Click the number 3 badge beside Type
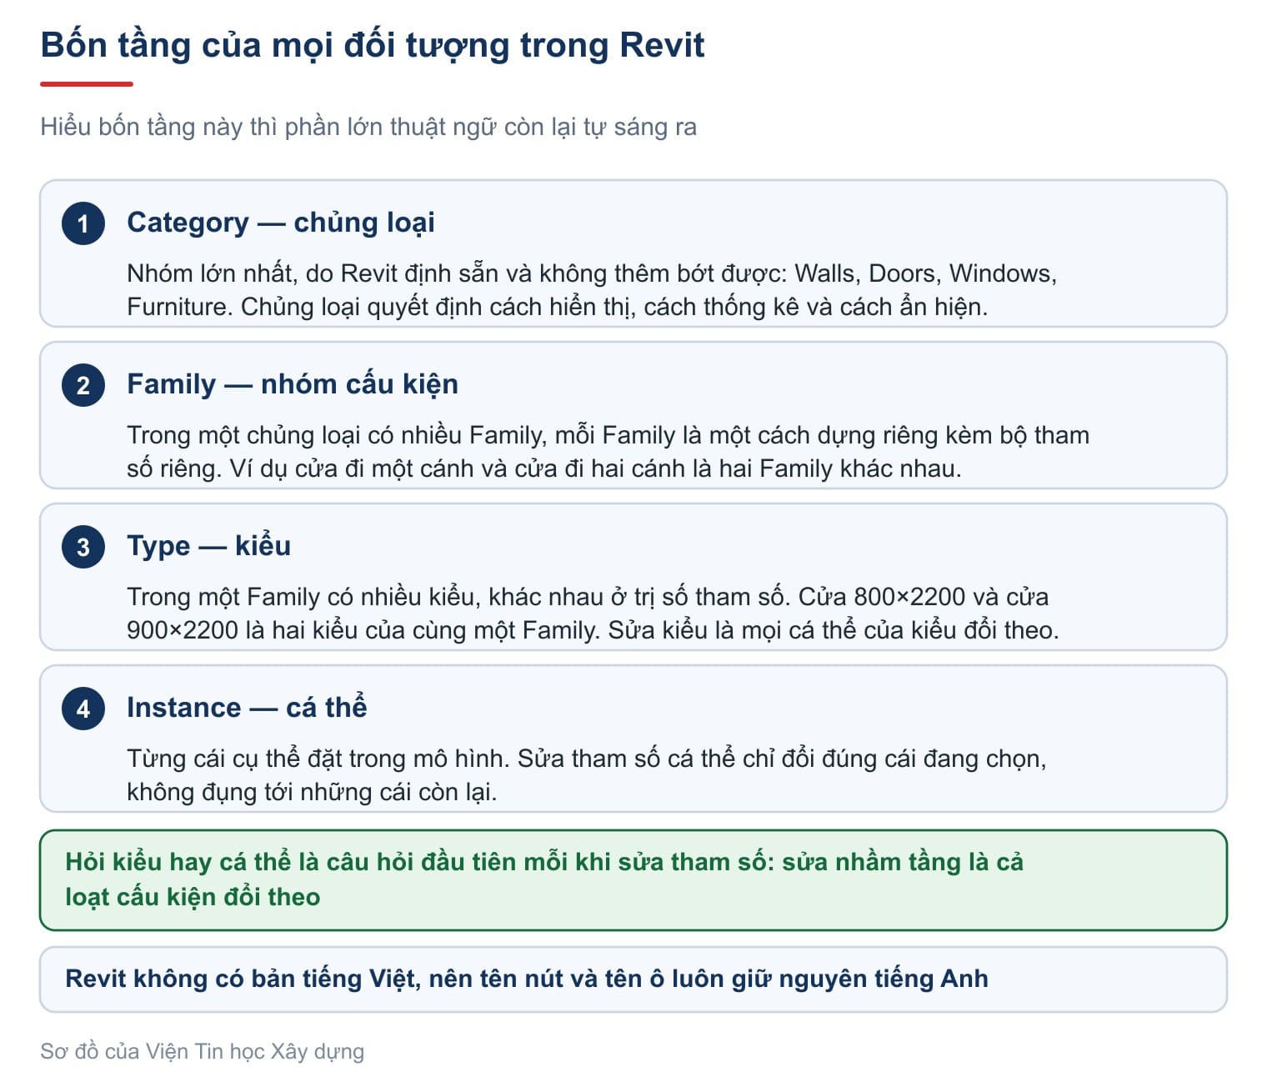The width and height of the screenshot is (1267, 1082). pyautogui.click(x=83, y=547)
